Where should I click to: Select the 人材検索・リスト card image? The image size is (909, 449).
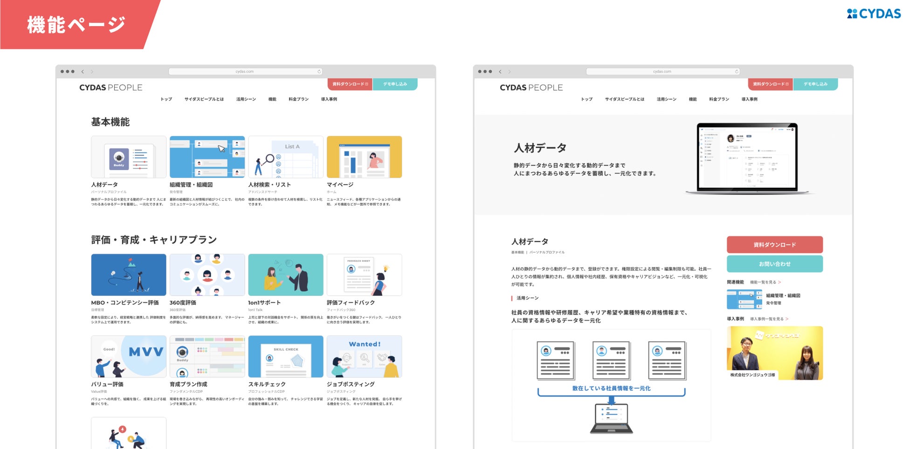pos(286,157)
